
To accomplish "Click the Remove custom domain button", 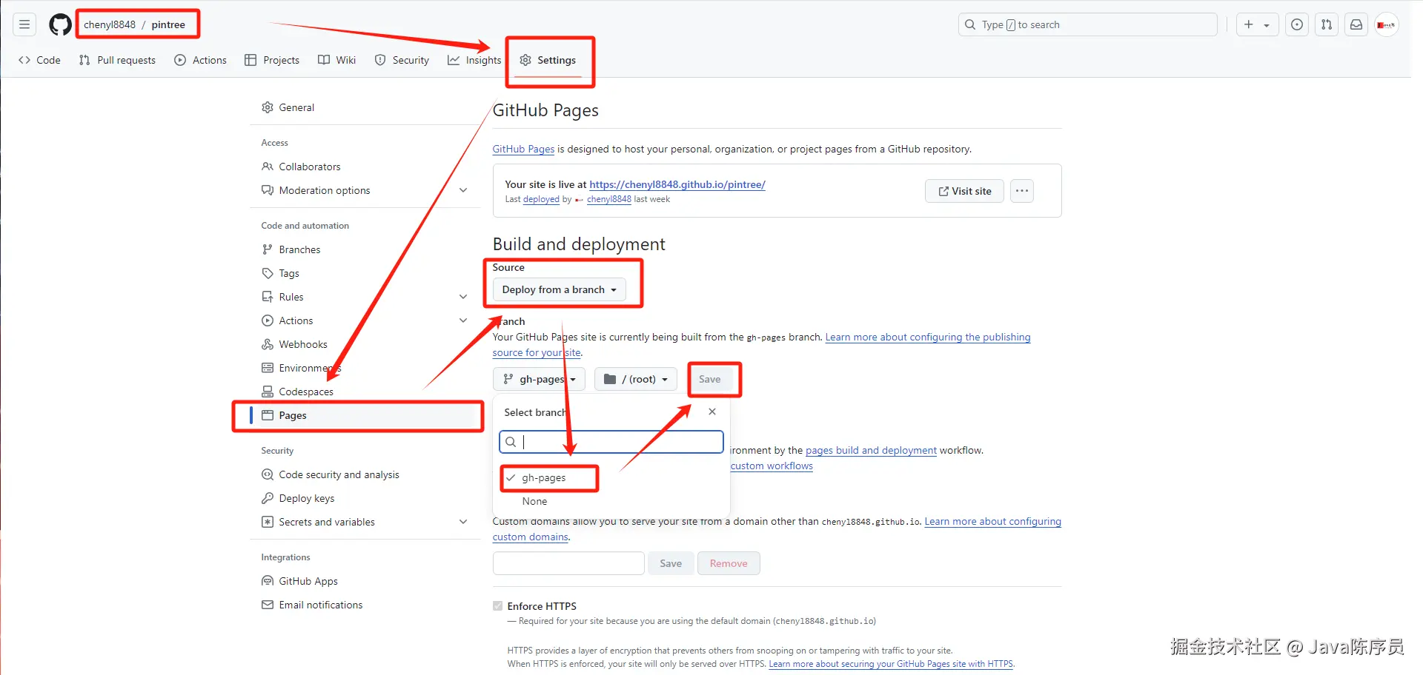I will (x=729, y=563).
